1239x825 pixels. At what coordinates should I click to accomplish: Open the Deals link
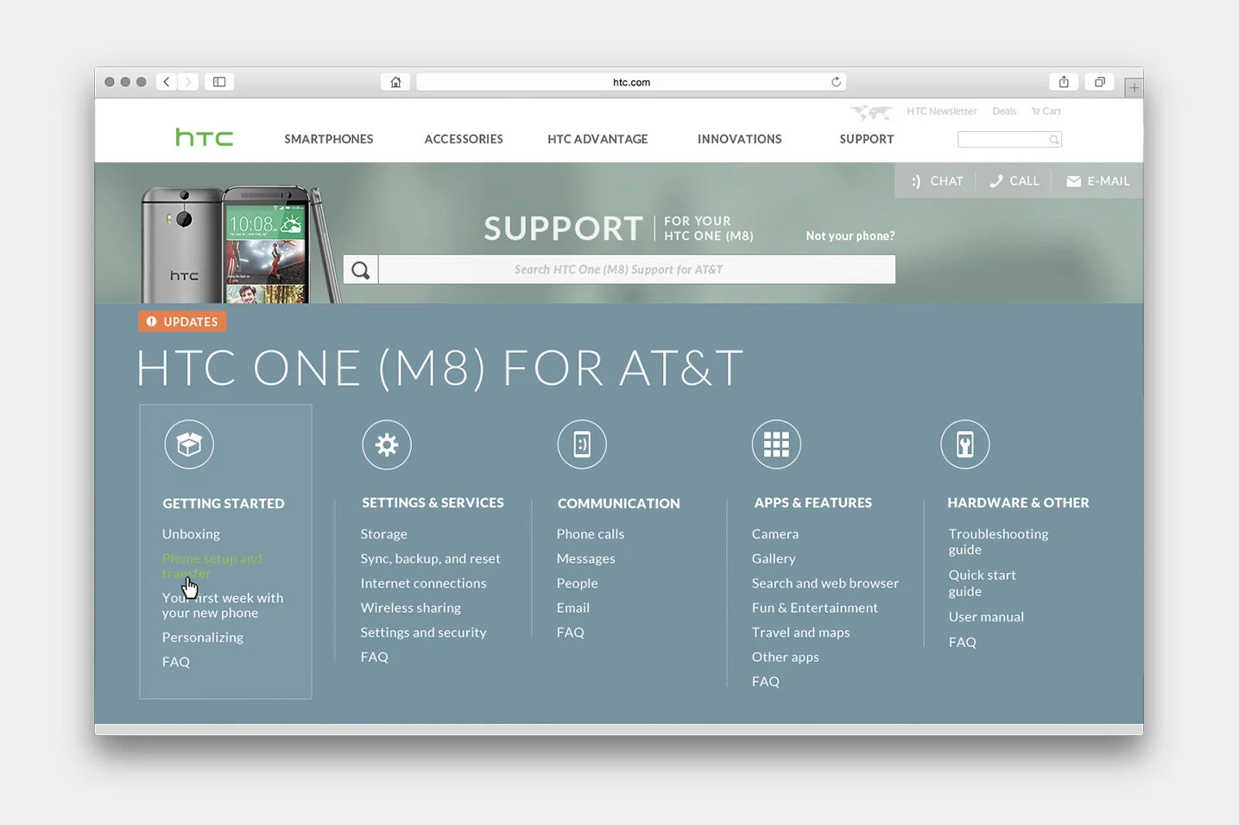click(x=1004, y=111)
